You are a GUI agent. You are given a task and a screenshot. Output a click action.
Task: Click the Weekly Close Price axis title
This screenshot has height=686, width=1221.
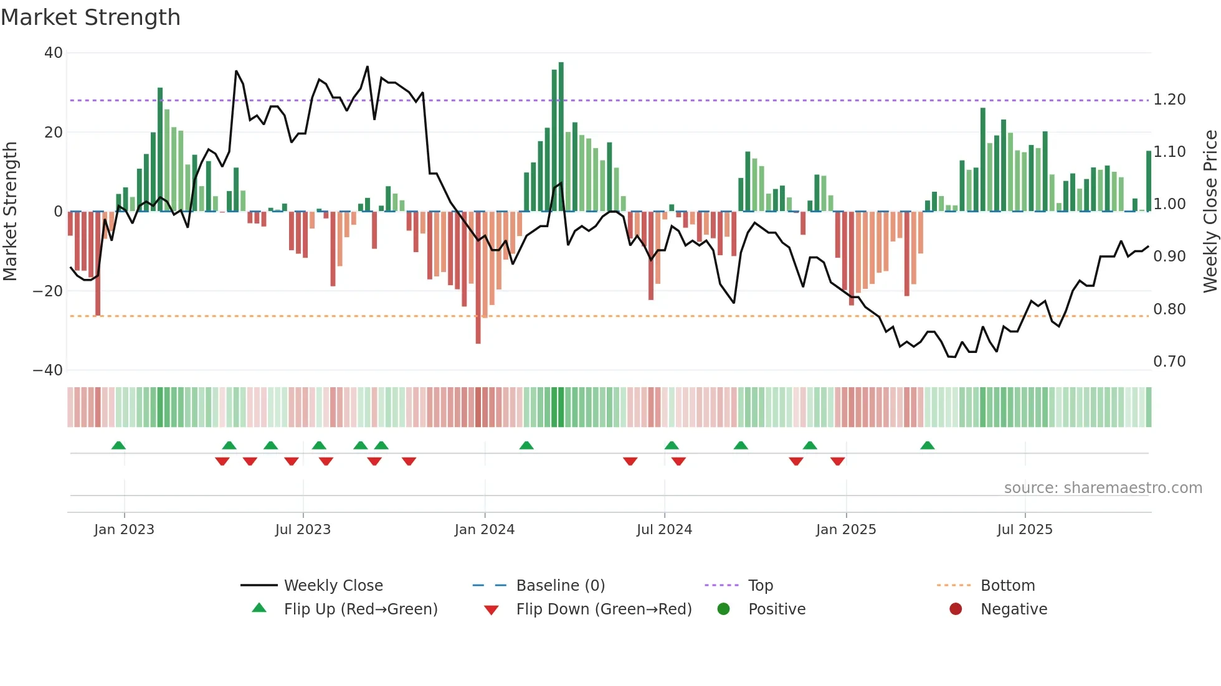[x=1210, y=211]
